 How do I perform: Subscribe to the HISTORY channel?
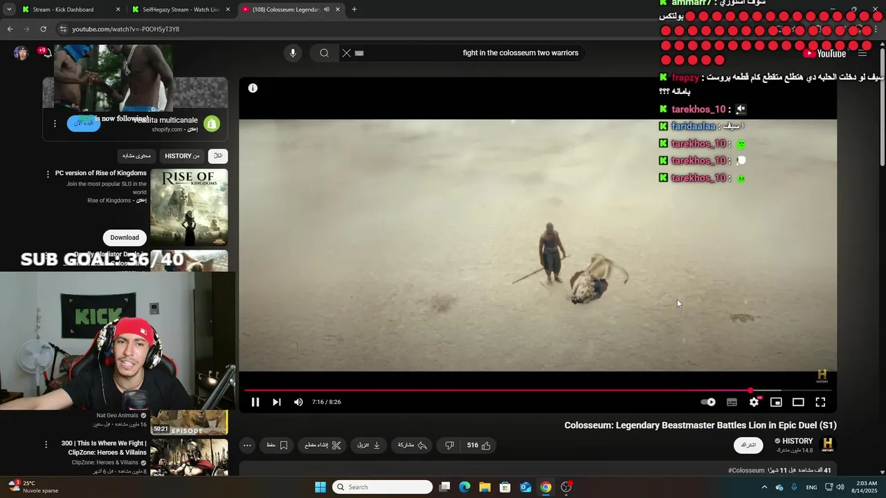(748, 445)
